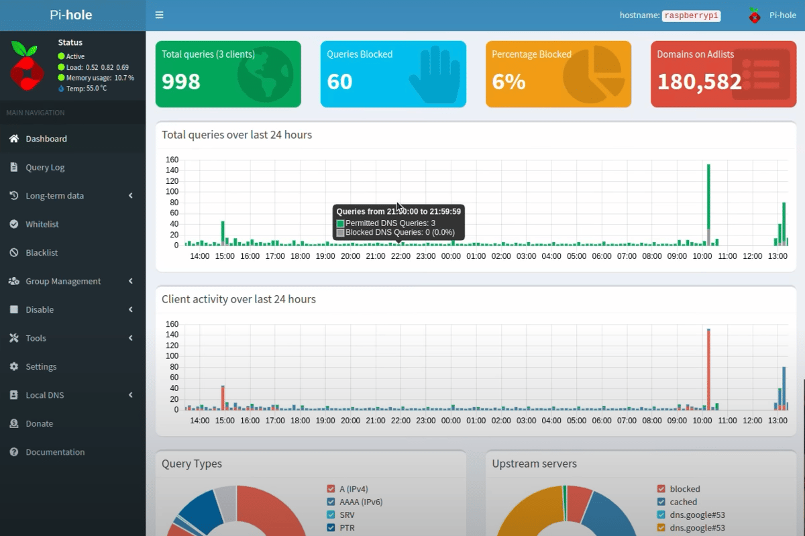Image resolution: width=805 pixels, height=536 pixels.
Task: Click the Query Log file icon
Action: pos(13,167)
